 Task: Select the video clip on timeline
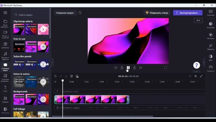[92, 99]
